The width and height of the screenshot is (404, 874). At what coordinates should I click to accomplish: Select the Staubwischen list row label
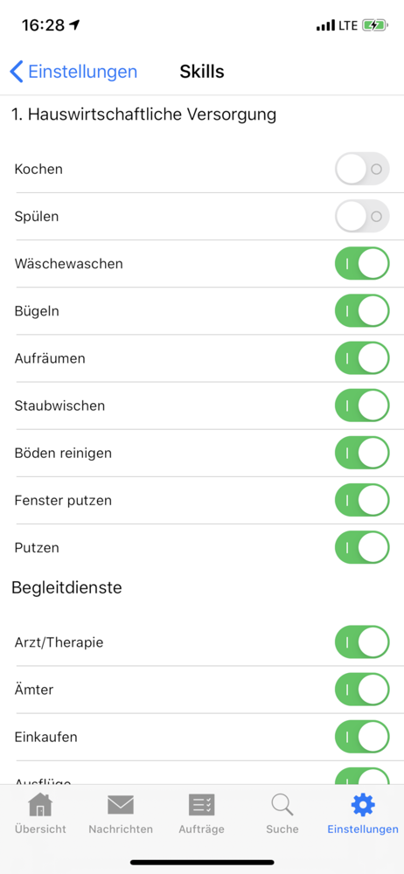59,406
